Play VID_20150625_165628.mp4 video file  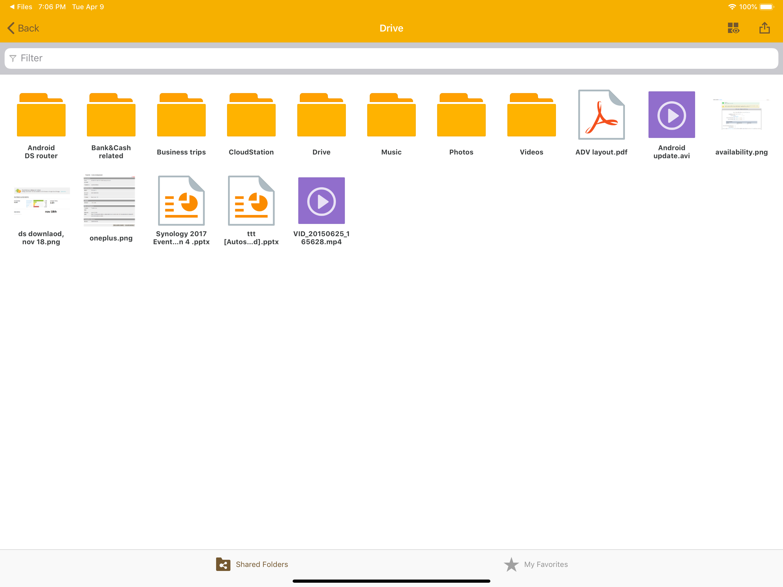tap(321, 201)
